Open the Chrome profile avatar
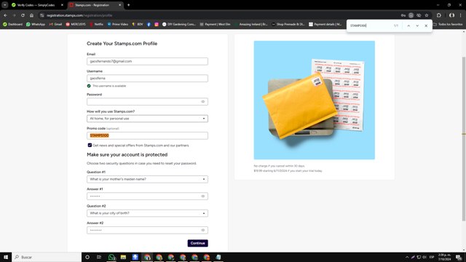466x262 pixels. (x=451, y=15)
